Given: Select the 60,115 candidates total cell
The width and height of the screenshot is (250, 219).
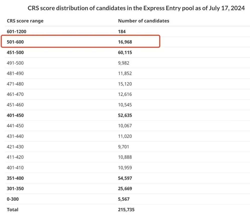Looking at the screenshot, I should (125, 53).
